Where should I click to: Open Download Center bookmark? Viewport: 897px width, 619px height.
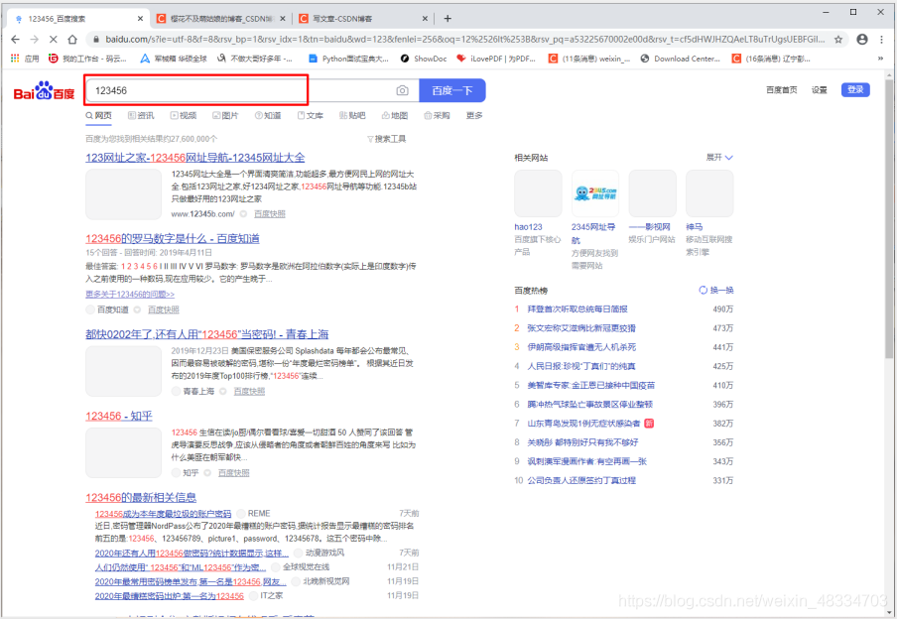(681, 59)
